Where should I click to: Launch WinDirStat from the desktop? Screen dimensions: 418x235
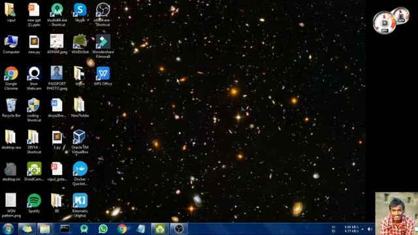point(80,42)
